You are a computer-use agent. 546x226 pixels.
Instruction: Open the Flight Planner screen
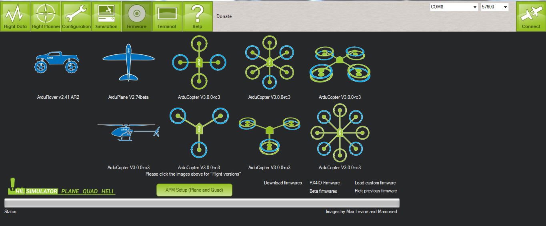pyautogui.click(x=46, y=16)
